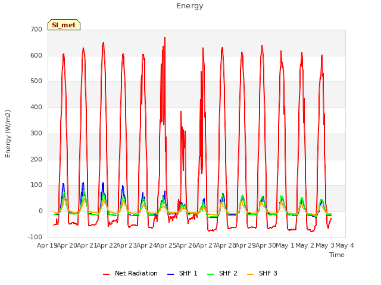The image size is (381, 285).
Task: Click the Apr 28 x-axis tick label
Action: 226,245
